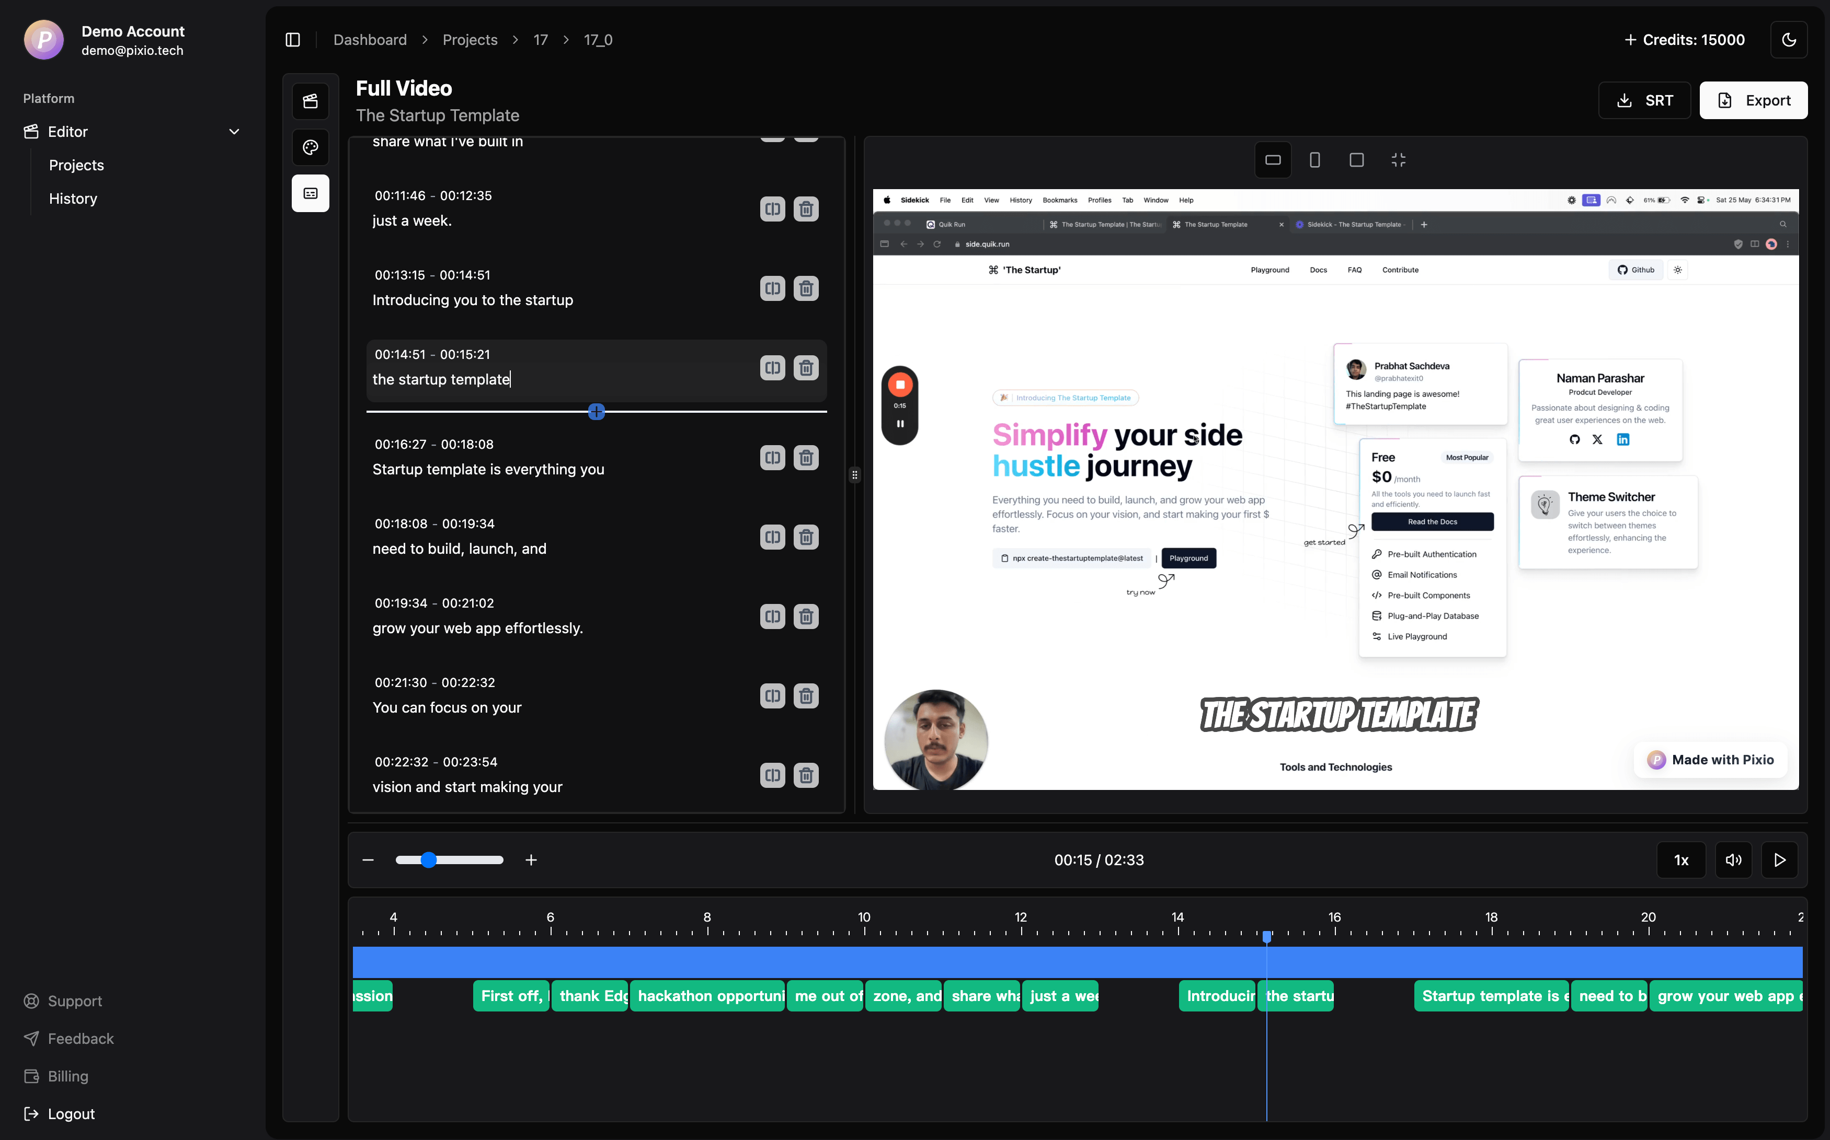Viewport: 1830px width, 1140px height.
Task: Split 'need to build, launch, and' caption
Action: click(x=772, y=537)
